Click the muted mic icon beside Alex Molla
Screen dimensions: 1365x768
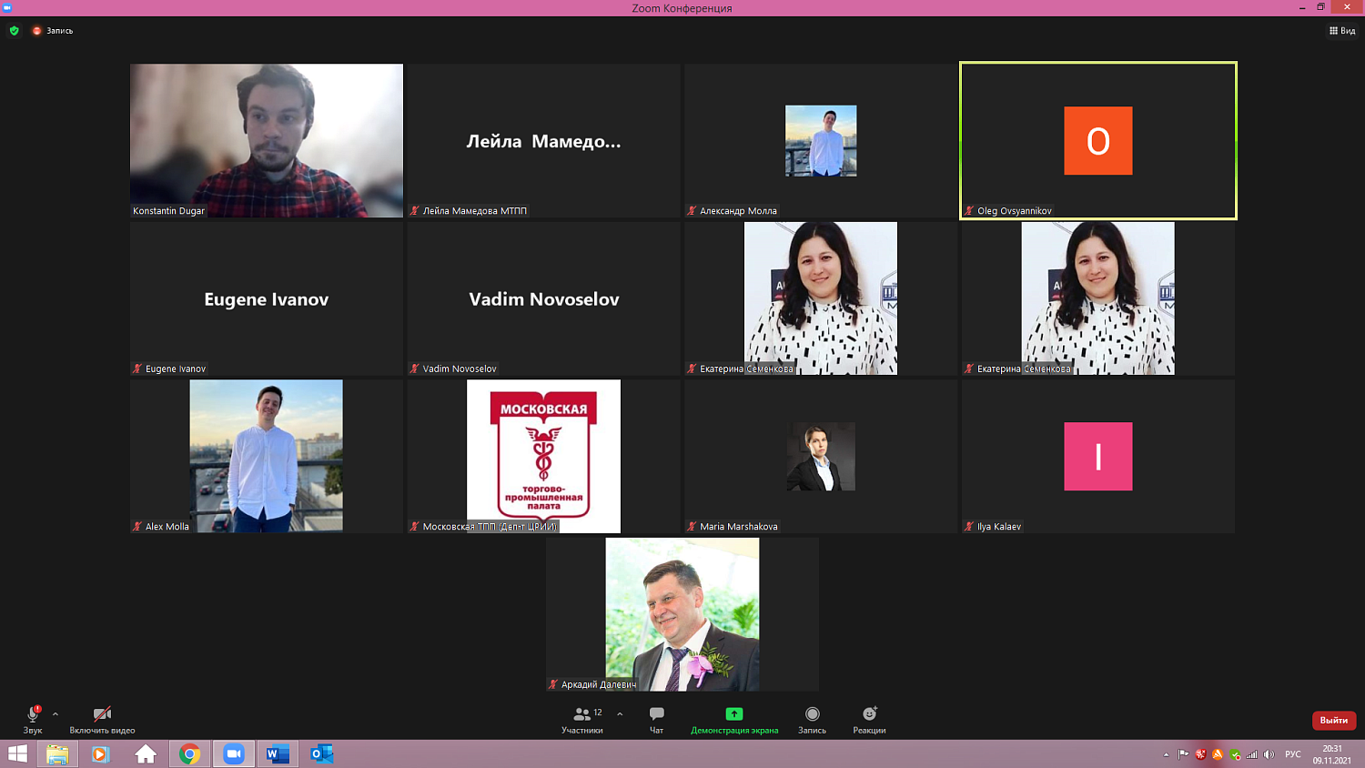pyautogui.click(x=137, y=526)
